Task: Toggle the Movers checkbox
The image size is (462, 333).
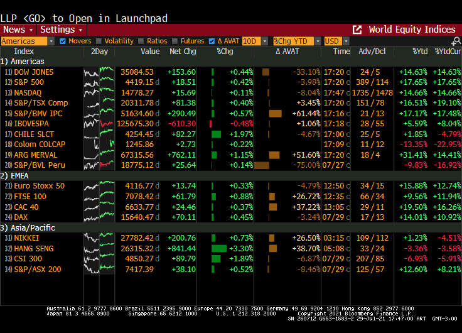Action: (63, 41)
